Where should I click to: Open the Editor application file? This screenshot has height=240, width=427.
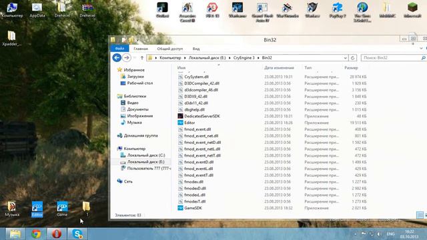point(189,123)
